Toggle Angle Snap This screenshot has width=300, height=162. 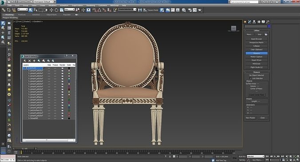(99, 10)
